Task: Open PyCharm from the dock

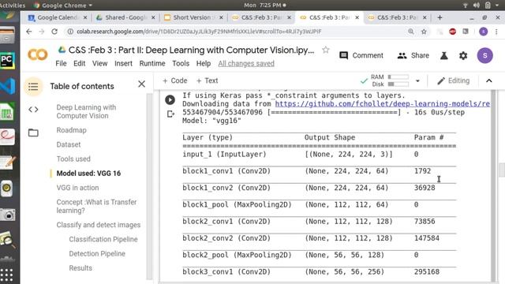Action: 7,60
